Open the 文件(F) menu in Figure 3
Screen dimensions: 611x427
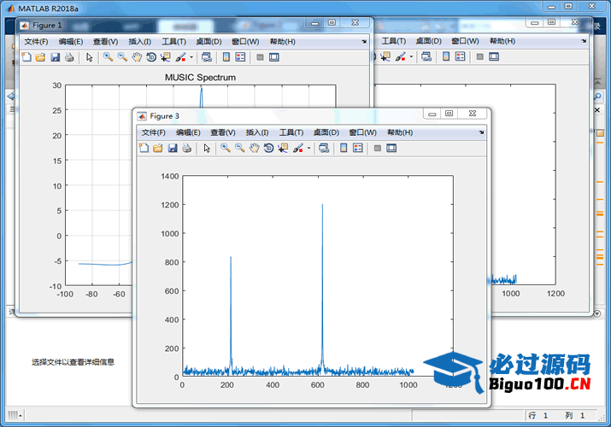click(154, 132)
